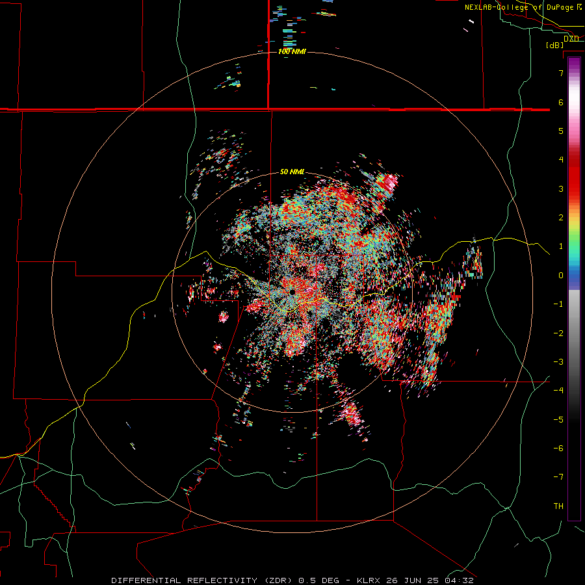Viewport: 585px width, 585px height.
Task: Click the scale label -4
Action: 558,391
